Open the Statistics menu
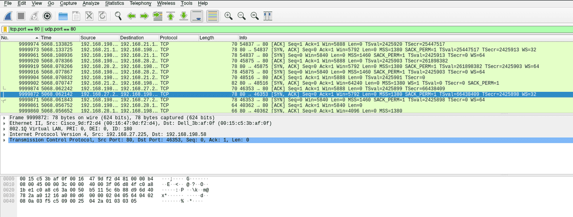Viewport: 573px width, 217px height. 115,3
